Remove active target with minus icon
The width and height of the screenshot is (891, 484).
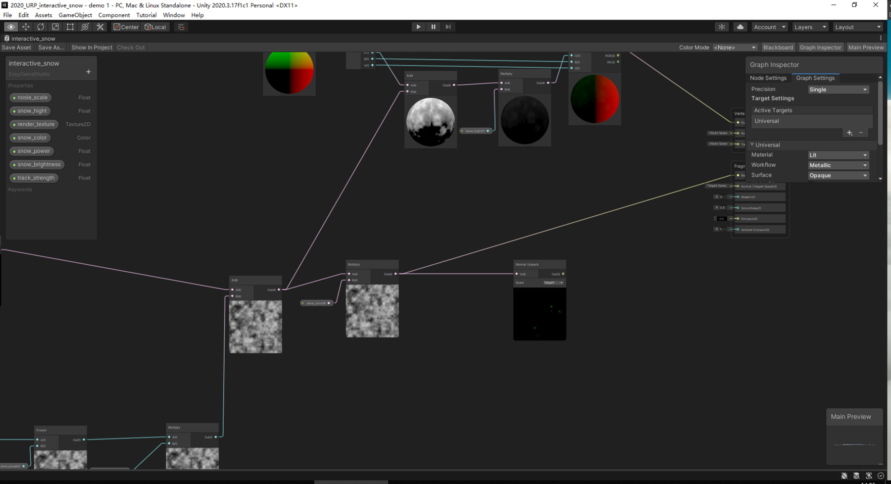click(x=861, y=133)
